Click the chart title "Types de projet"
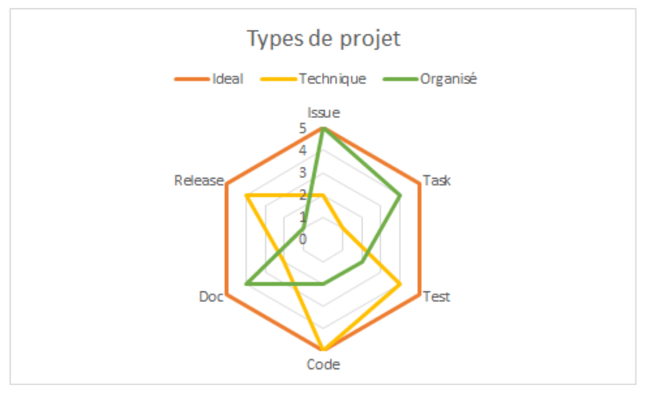The height and width of the screenshot is (395, 646). [x=324, y=38]
